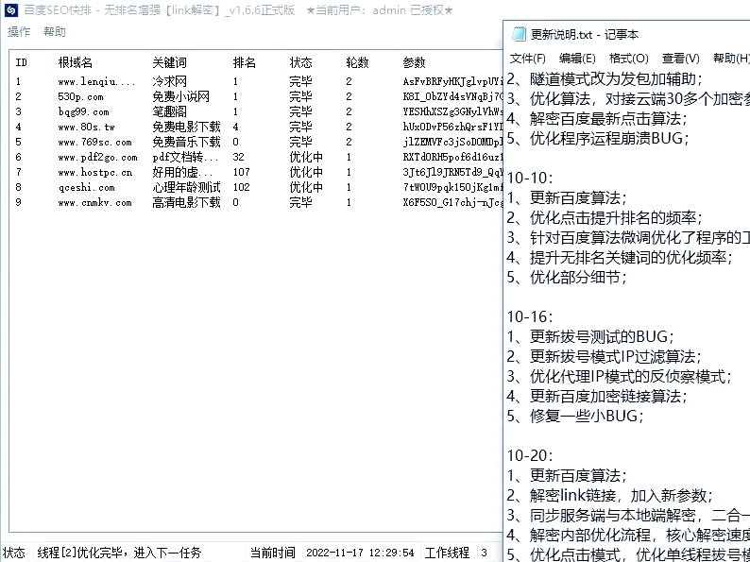Select row with domain www.cnmkv.com

click(256, 203)
